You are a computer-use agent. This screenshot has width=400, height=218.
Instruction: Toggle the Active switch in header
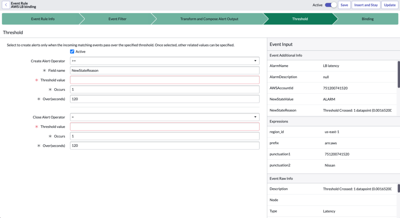[331, 5]
